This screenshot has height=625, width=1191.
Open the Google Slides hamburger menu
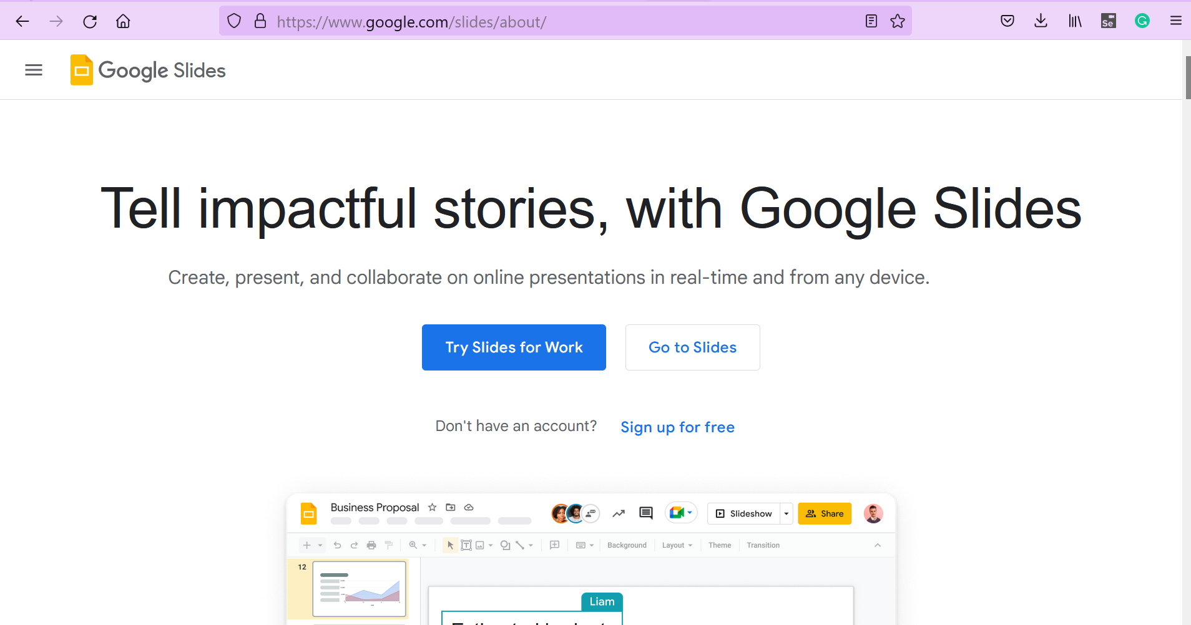(34, 70)
